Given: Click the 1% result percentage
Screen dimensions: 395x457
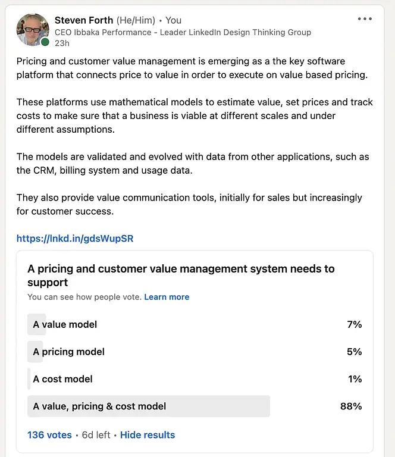Looking at the screenshot, I should [x=355, y=379].
